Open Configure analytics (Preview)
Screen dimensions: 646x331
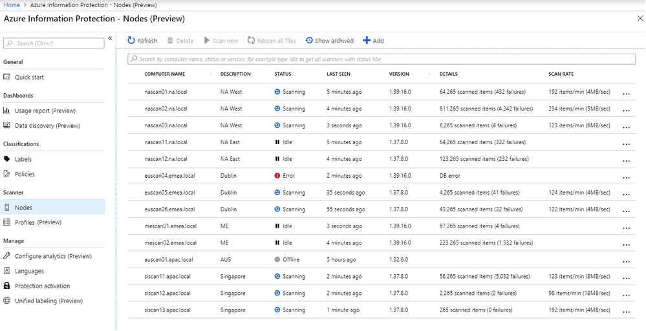coord(53,256)
